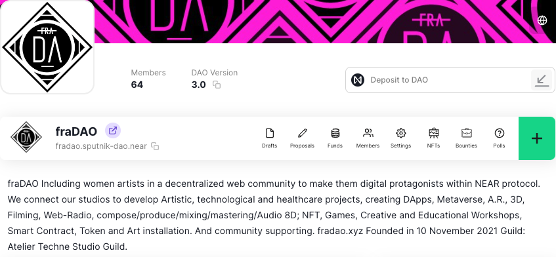Click the globe icon on banner
Screen dimensions: 556x257
pyautogui.click(x=542, y=20)
